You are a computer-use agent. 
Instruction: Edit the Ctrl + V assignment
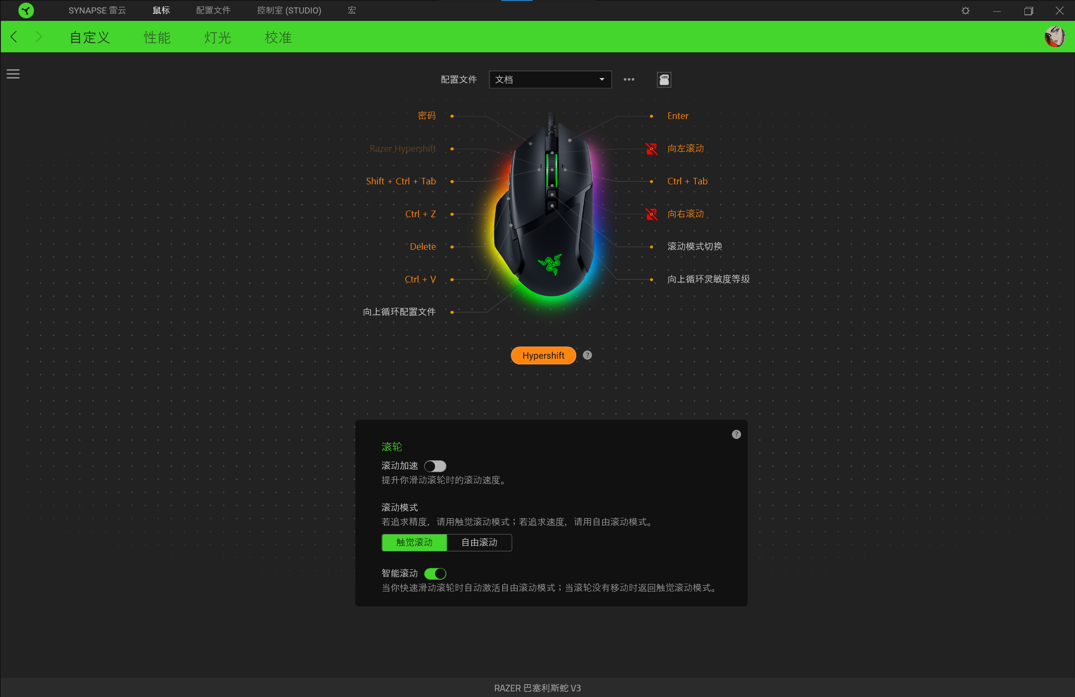pos(421,279)
